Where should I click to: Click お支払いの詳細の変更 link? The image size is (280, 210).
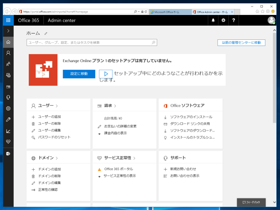pos(120,126)
